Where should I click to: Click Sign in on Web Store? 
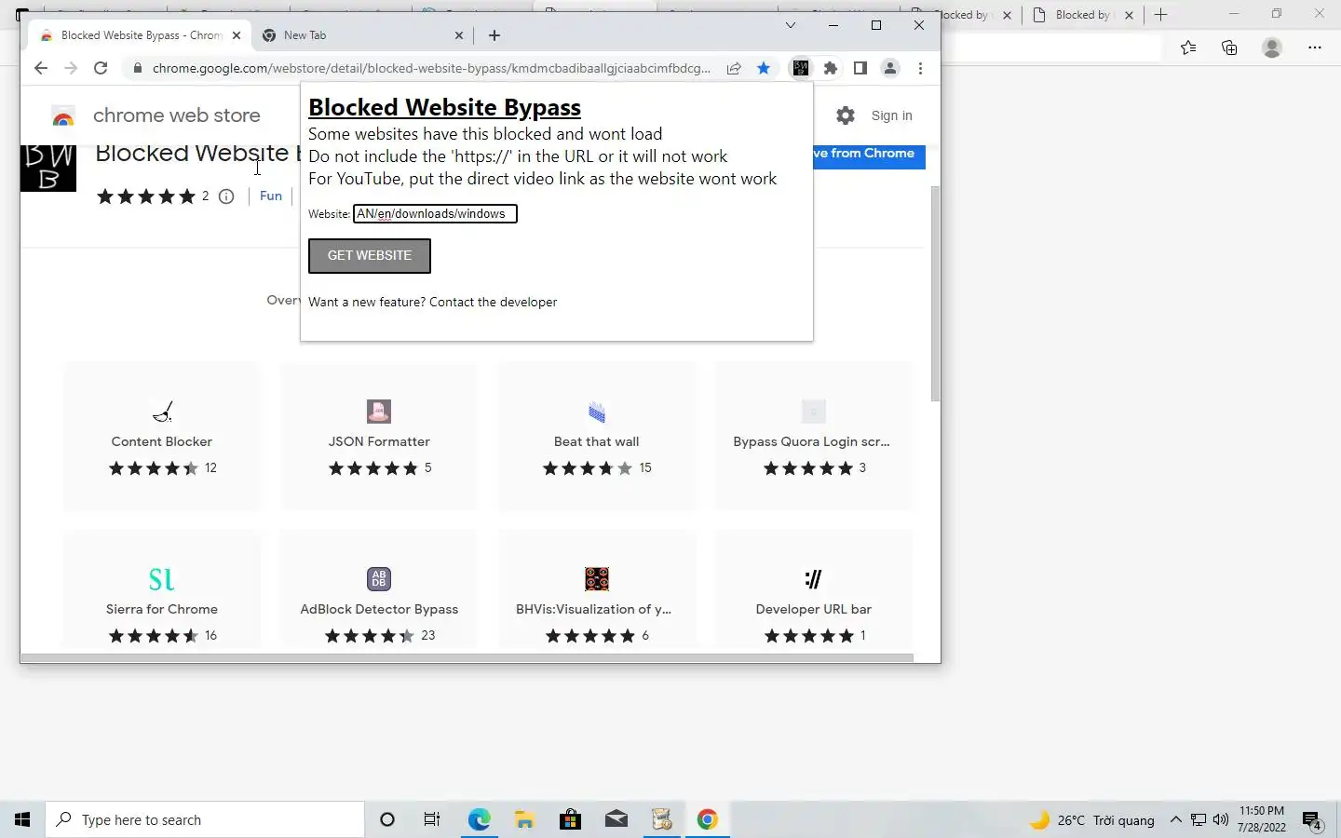(891, 115)
